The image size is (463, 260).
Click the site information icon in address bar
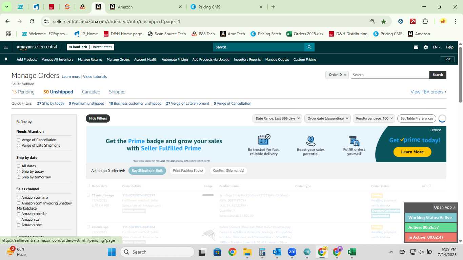(x=47, y=21)
